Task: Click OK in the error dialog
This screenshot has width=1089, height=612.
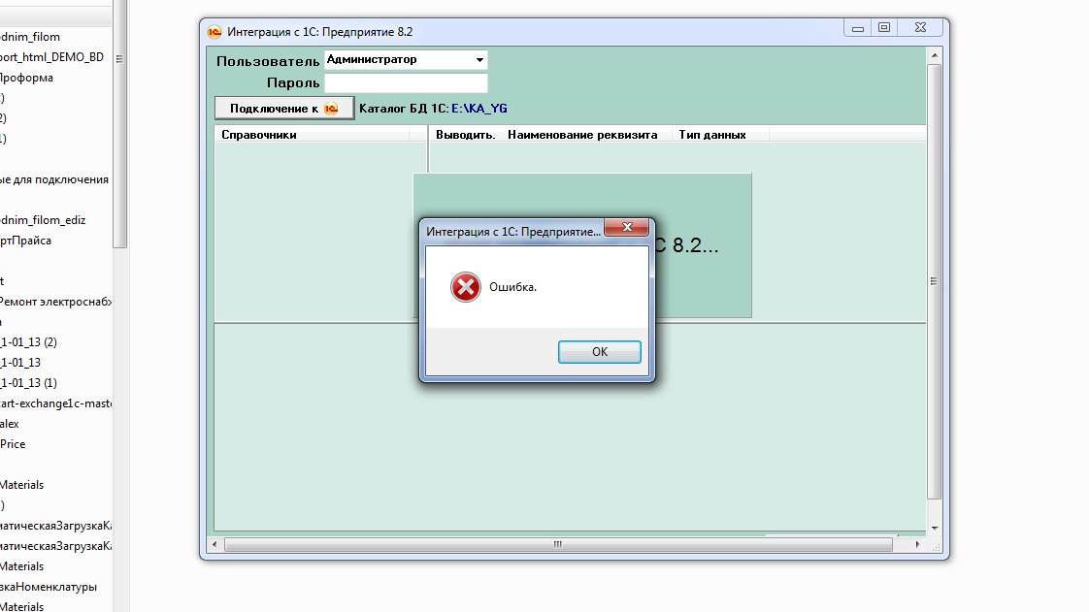Action: (600, 352)
